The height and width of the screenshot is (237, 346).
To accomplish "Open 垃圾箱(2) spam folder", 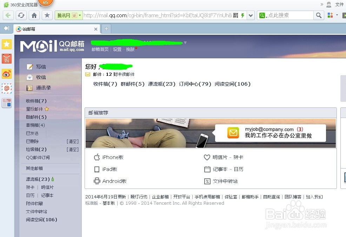I will tap(36, 150).
